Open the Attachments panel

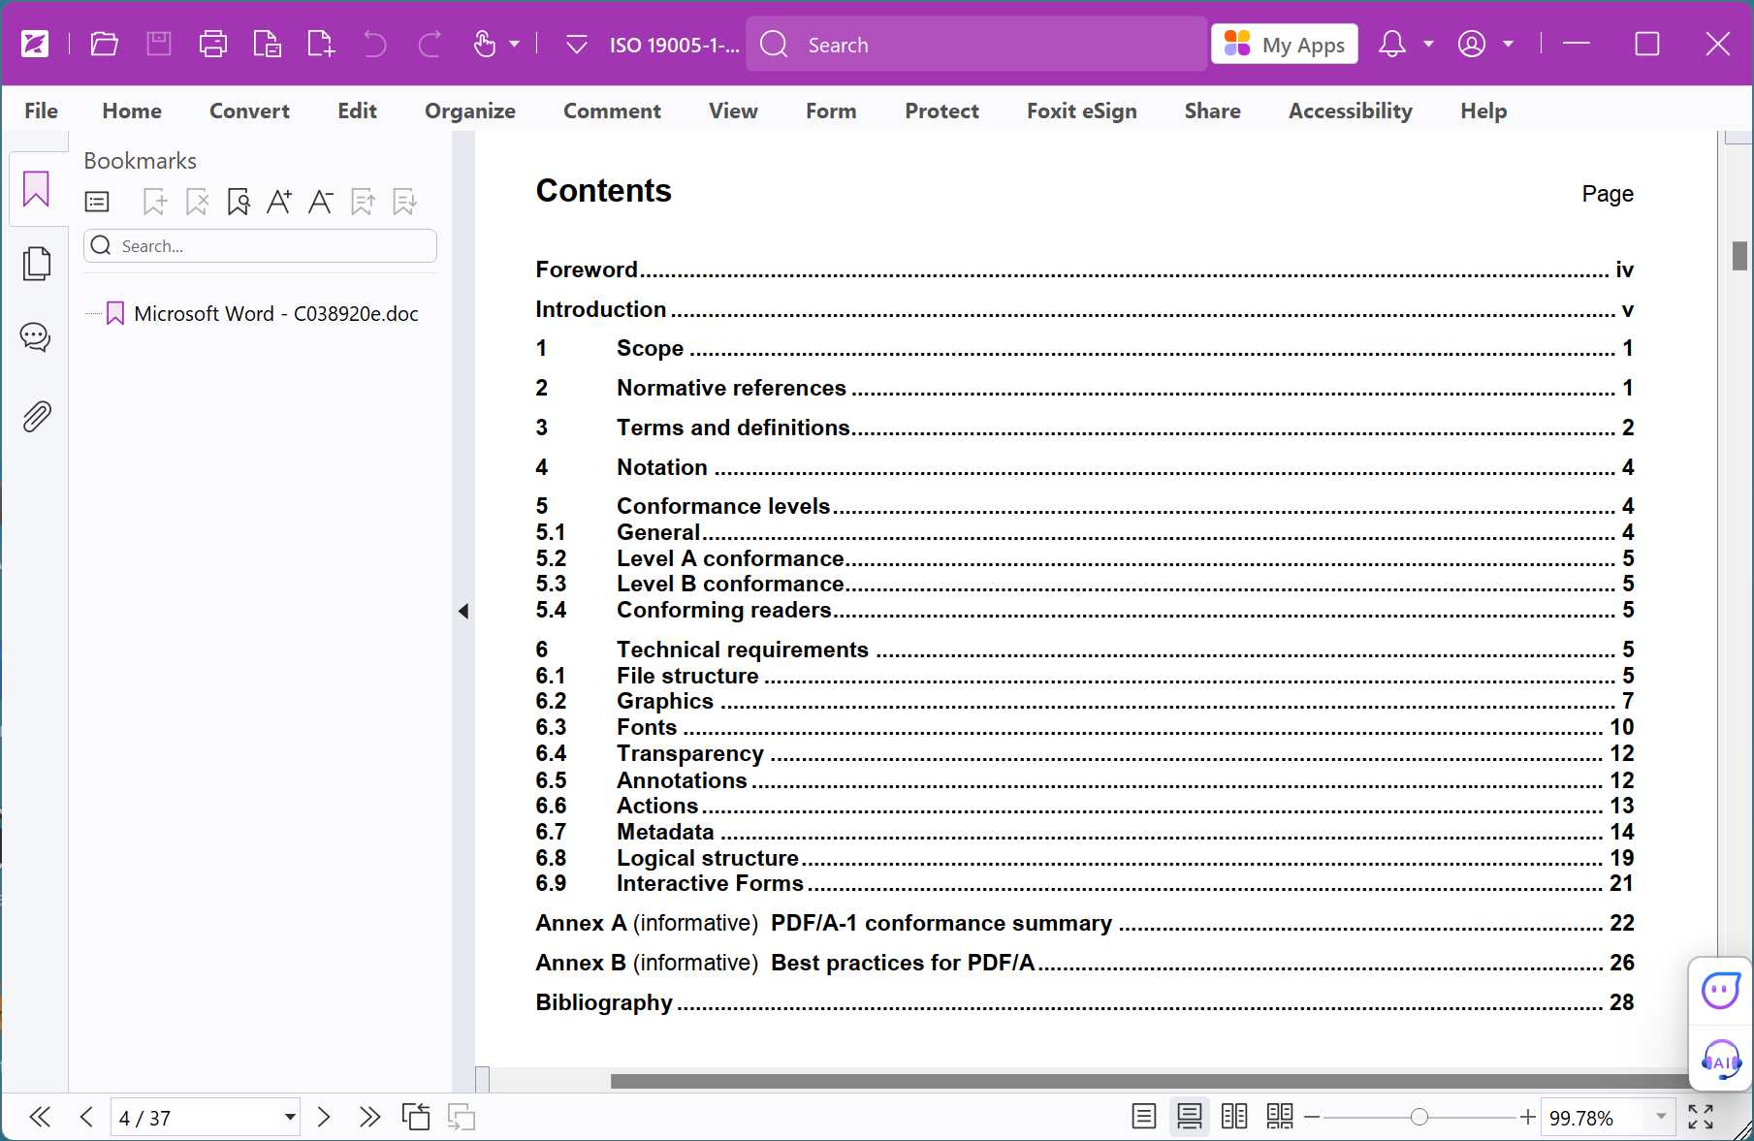(36, 416)
